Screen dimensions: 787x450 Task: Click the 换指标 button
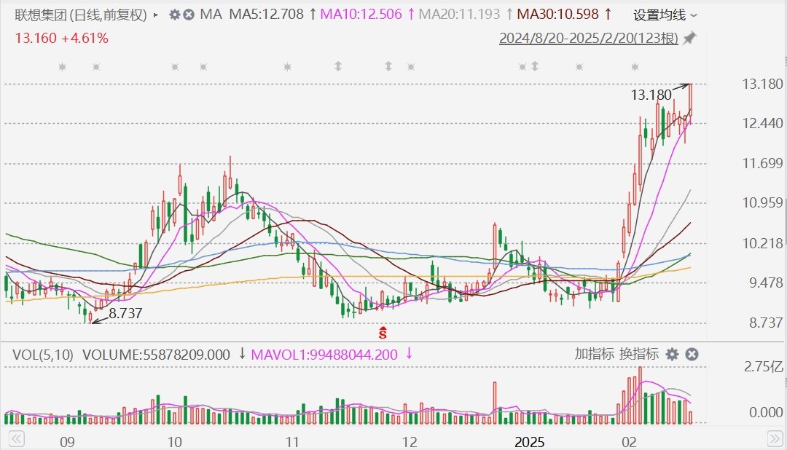click(639, 354)
